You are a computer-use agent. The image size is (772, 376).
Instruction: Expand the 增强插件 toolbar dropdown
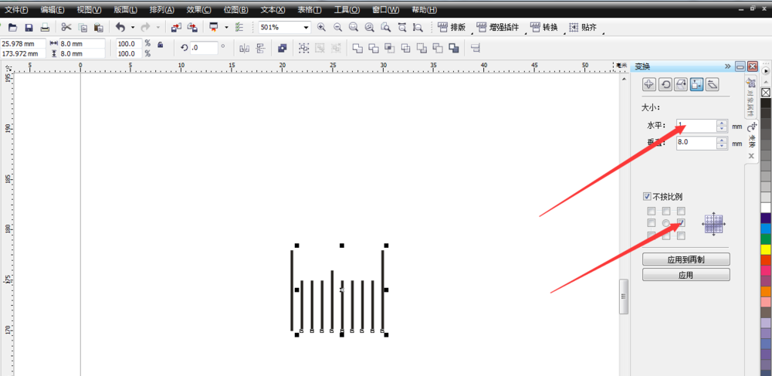(525, 34)
